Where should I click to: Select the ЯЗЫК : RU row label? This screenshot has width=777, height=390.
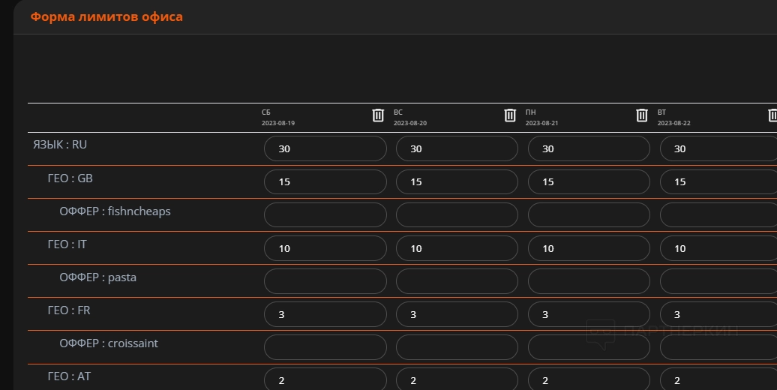point(60,145)
